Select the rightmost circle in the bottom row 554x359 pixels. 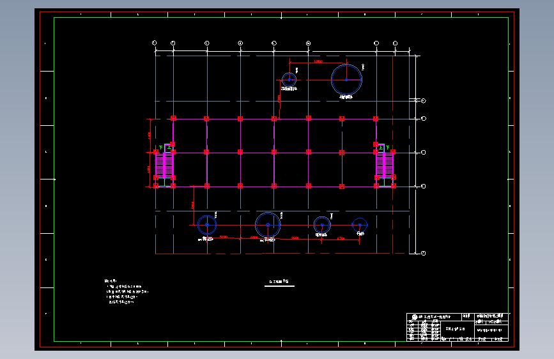360,225
